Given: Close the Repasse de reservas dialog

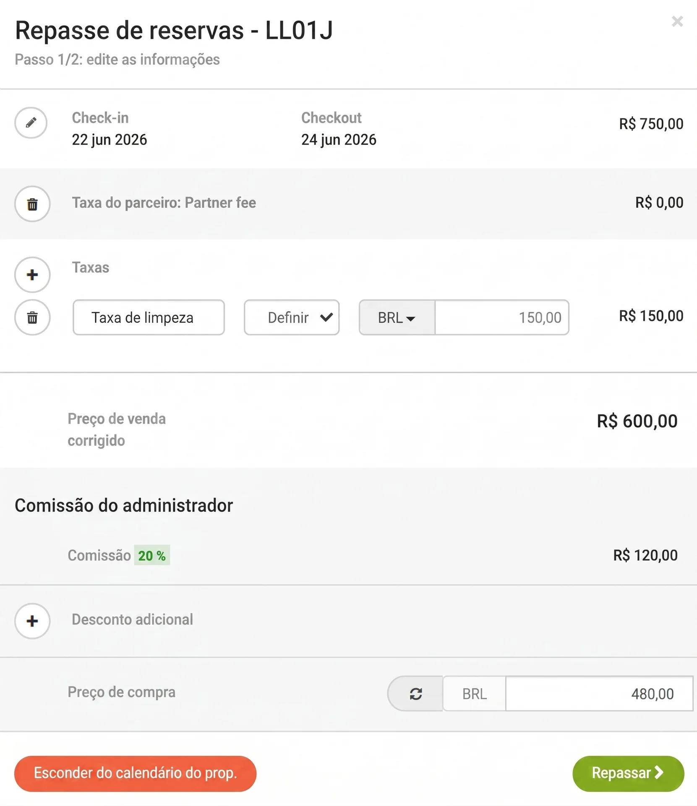Looking at the screenshot, I should pyautogui.click(x=677, y=21).
